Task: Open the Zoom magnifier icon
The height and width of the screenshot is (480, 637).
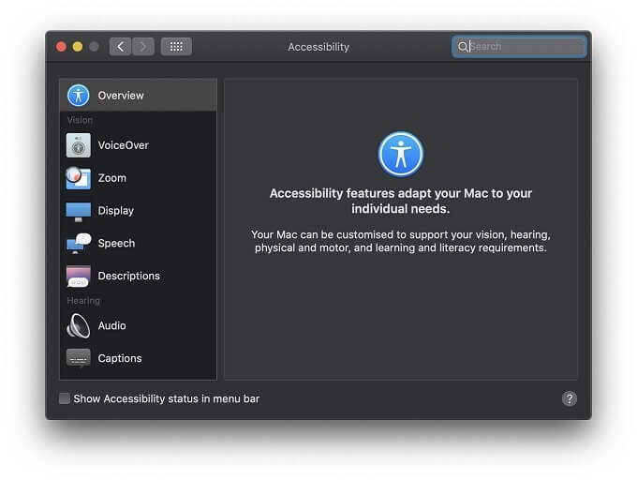Action: [x=78, y=178]
